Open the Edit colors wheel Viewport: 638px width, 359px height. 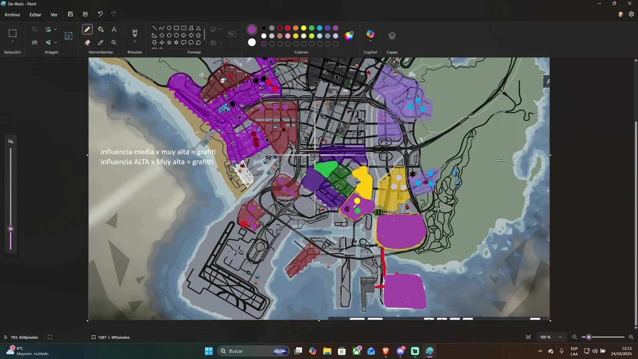pos(349,35)
